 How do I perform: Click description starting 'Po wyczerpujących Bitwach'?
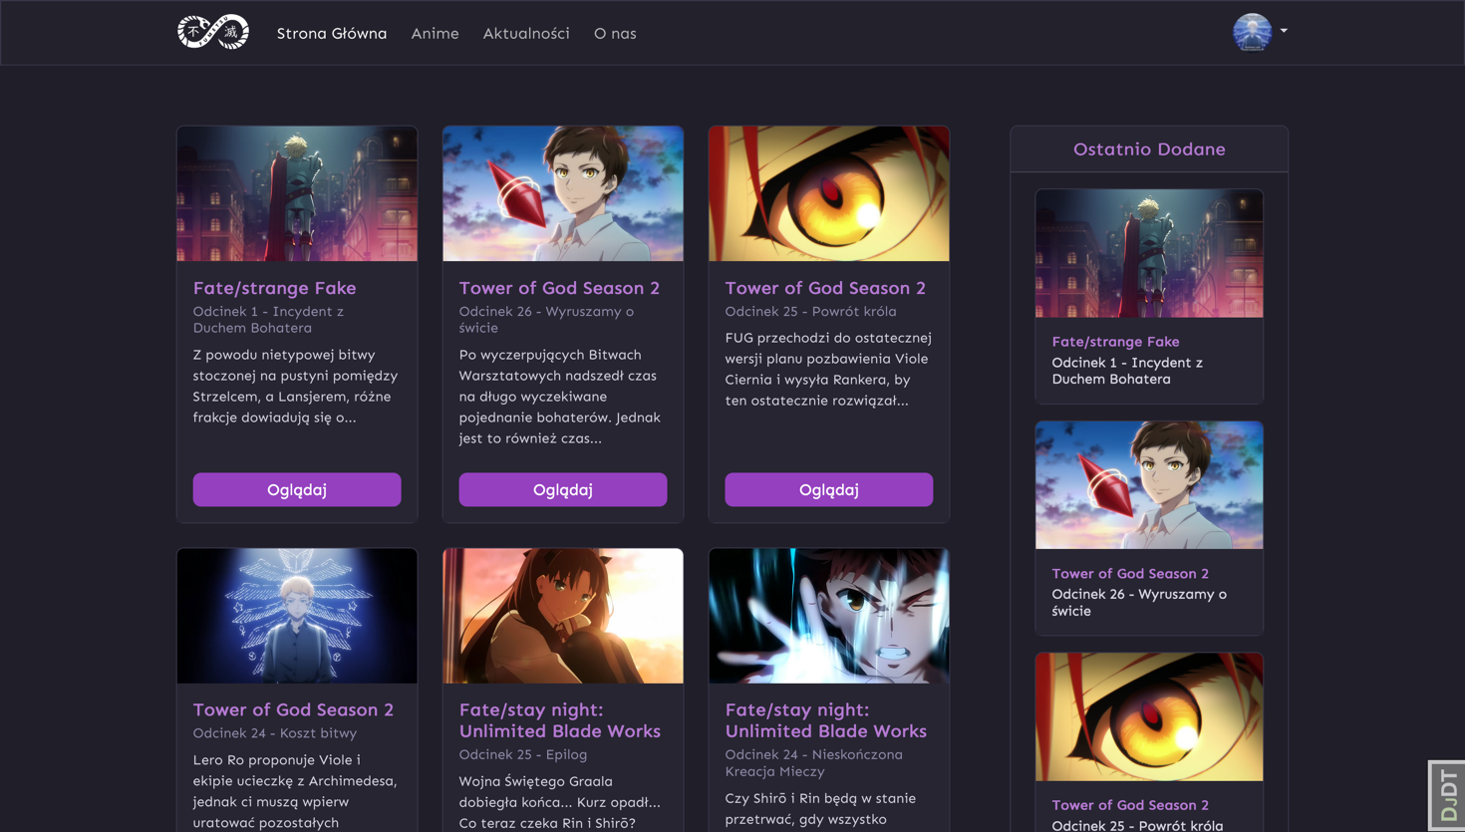pyautogui.click(x=560, y=397)
